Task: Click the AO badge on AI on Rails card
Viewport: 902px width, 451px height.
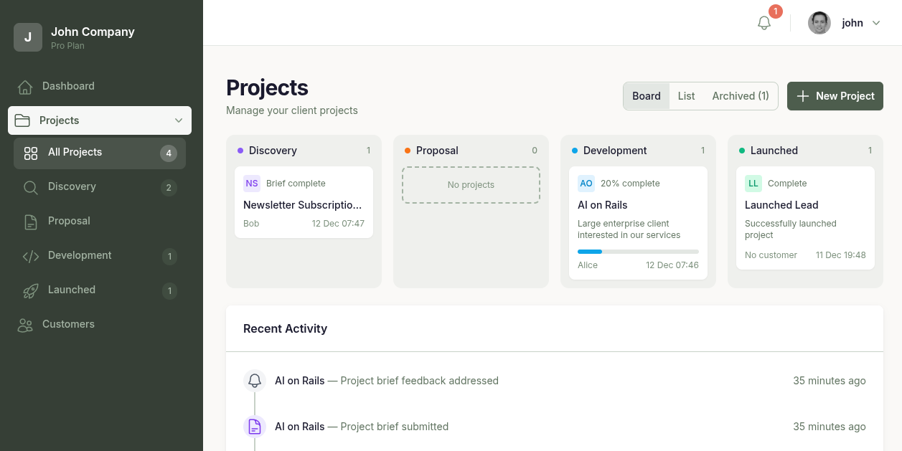Action: [586, 184]
